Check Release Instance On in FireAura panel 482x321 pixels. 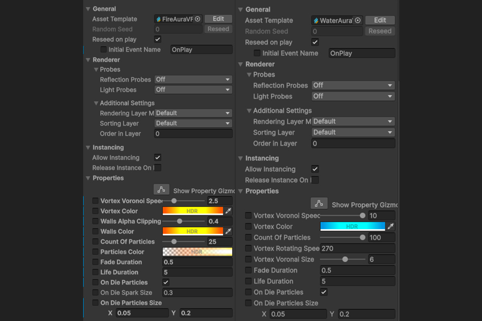[158, 168]
